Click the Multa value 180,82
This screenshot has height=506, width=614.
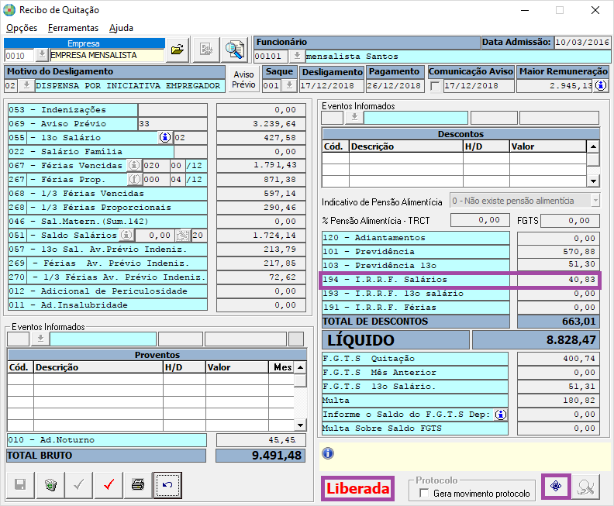coord(558,401)
